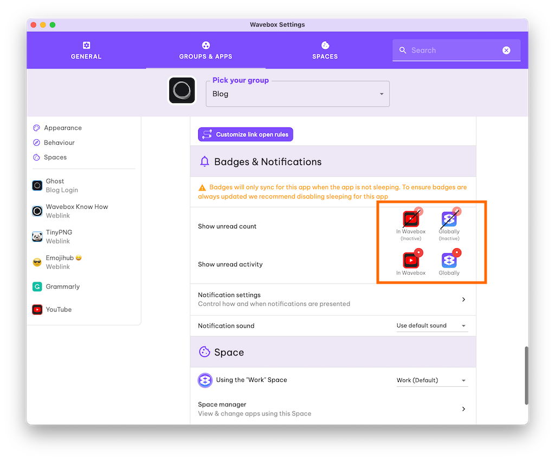Image resolution: width=555 pixels, height=460 pixels.
Task: Click the Badges & Notifications bell icon
Action: click(204, 162)
